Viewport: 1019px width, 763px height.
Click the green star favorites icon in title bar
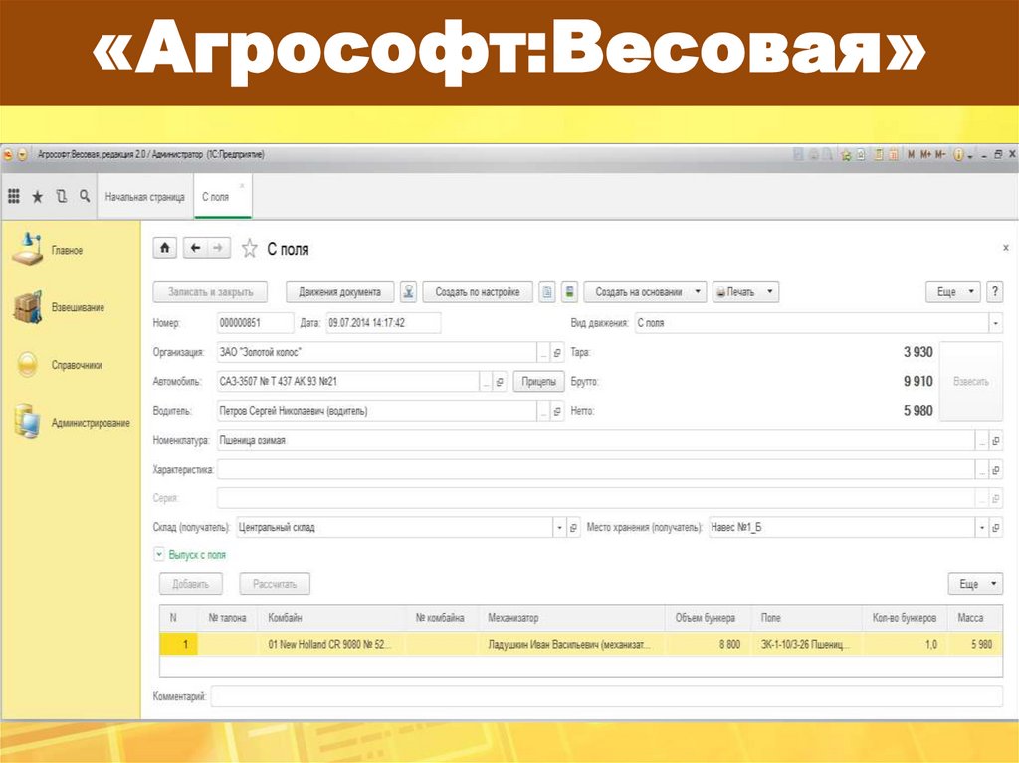click(x=846, y=155)
